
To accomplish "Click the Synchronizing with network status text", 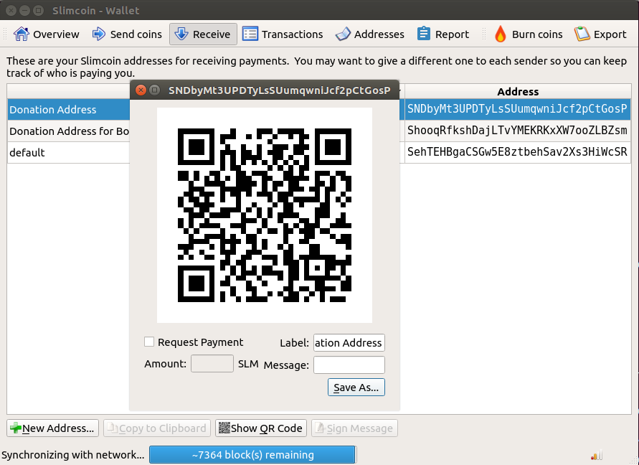I will 73,455.
